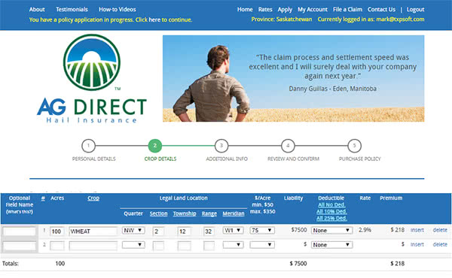Click the Range column header link
This screenshot has height=278, width=452.
click(x=209, y=213)
